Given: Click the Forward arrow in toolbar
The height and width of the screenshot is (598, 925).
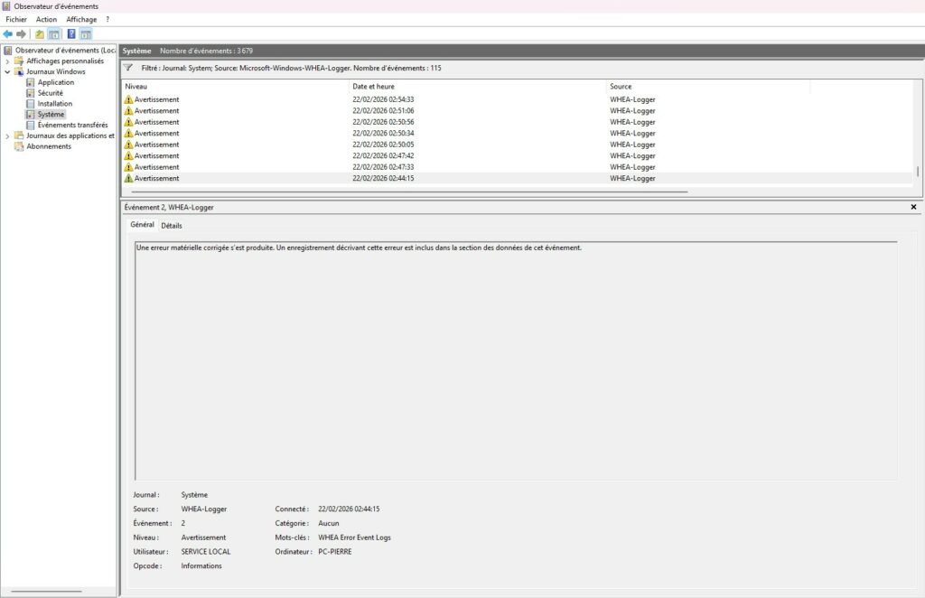Looking at the screenshot, I should tap(22, 34).
